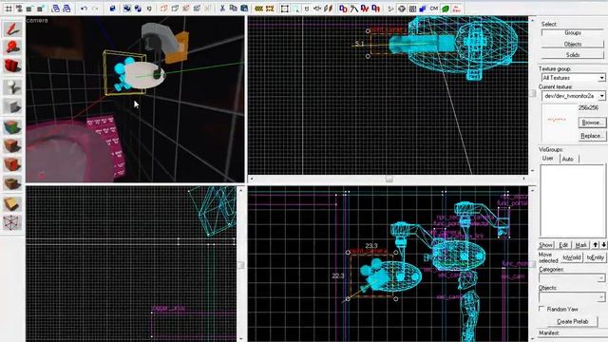Select the Entity tool (lamp icon)
Screen dimensions: 608x342
(x=12, y=86)
